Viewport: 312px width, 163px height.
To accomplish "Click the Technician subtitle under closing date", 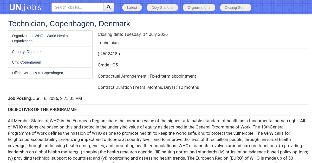I will pos(108,43).
